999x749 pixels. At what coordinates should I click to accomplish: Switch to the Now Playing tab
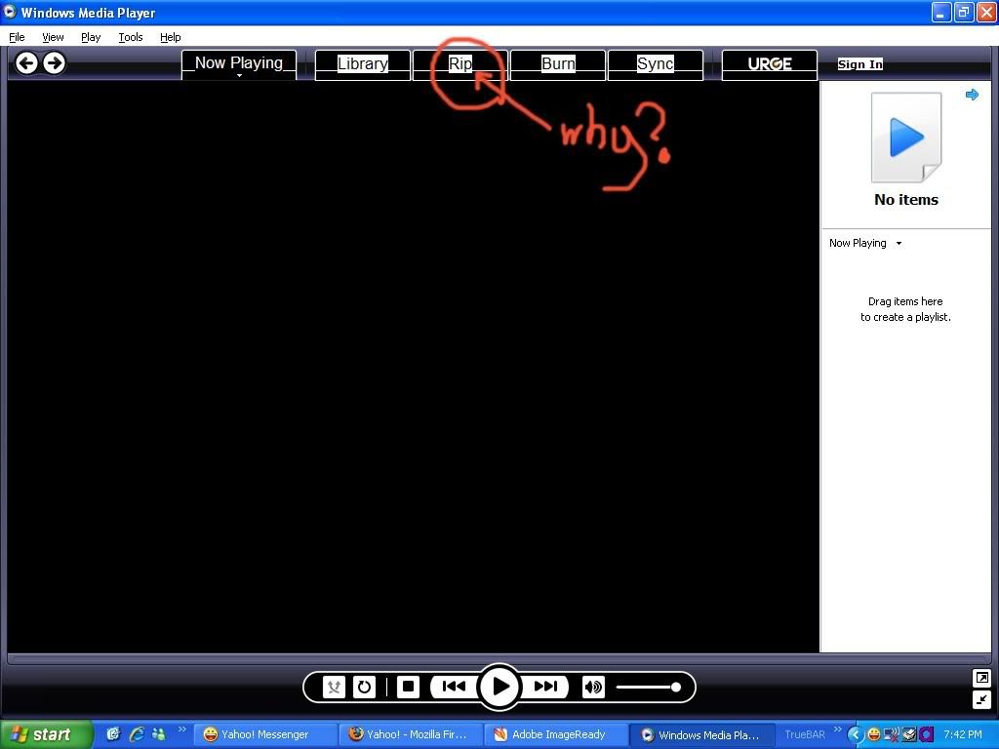click(x=239, y=63)
